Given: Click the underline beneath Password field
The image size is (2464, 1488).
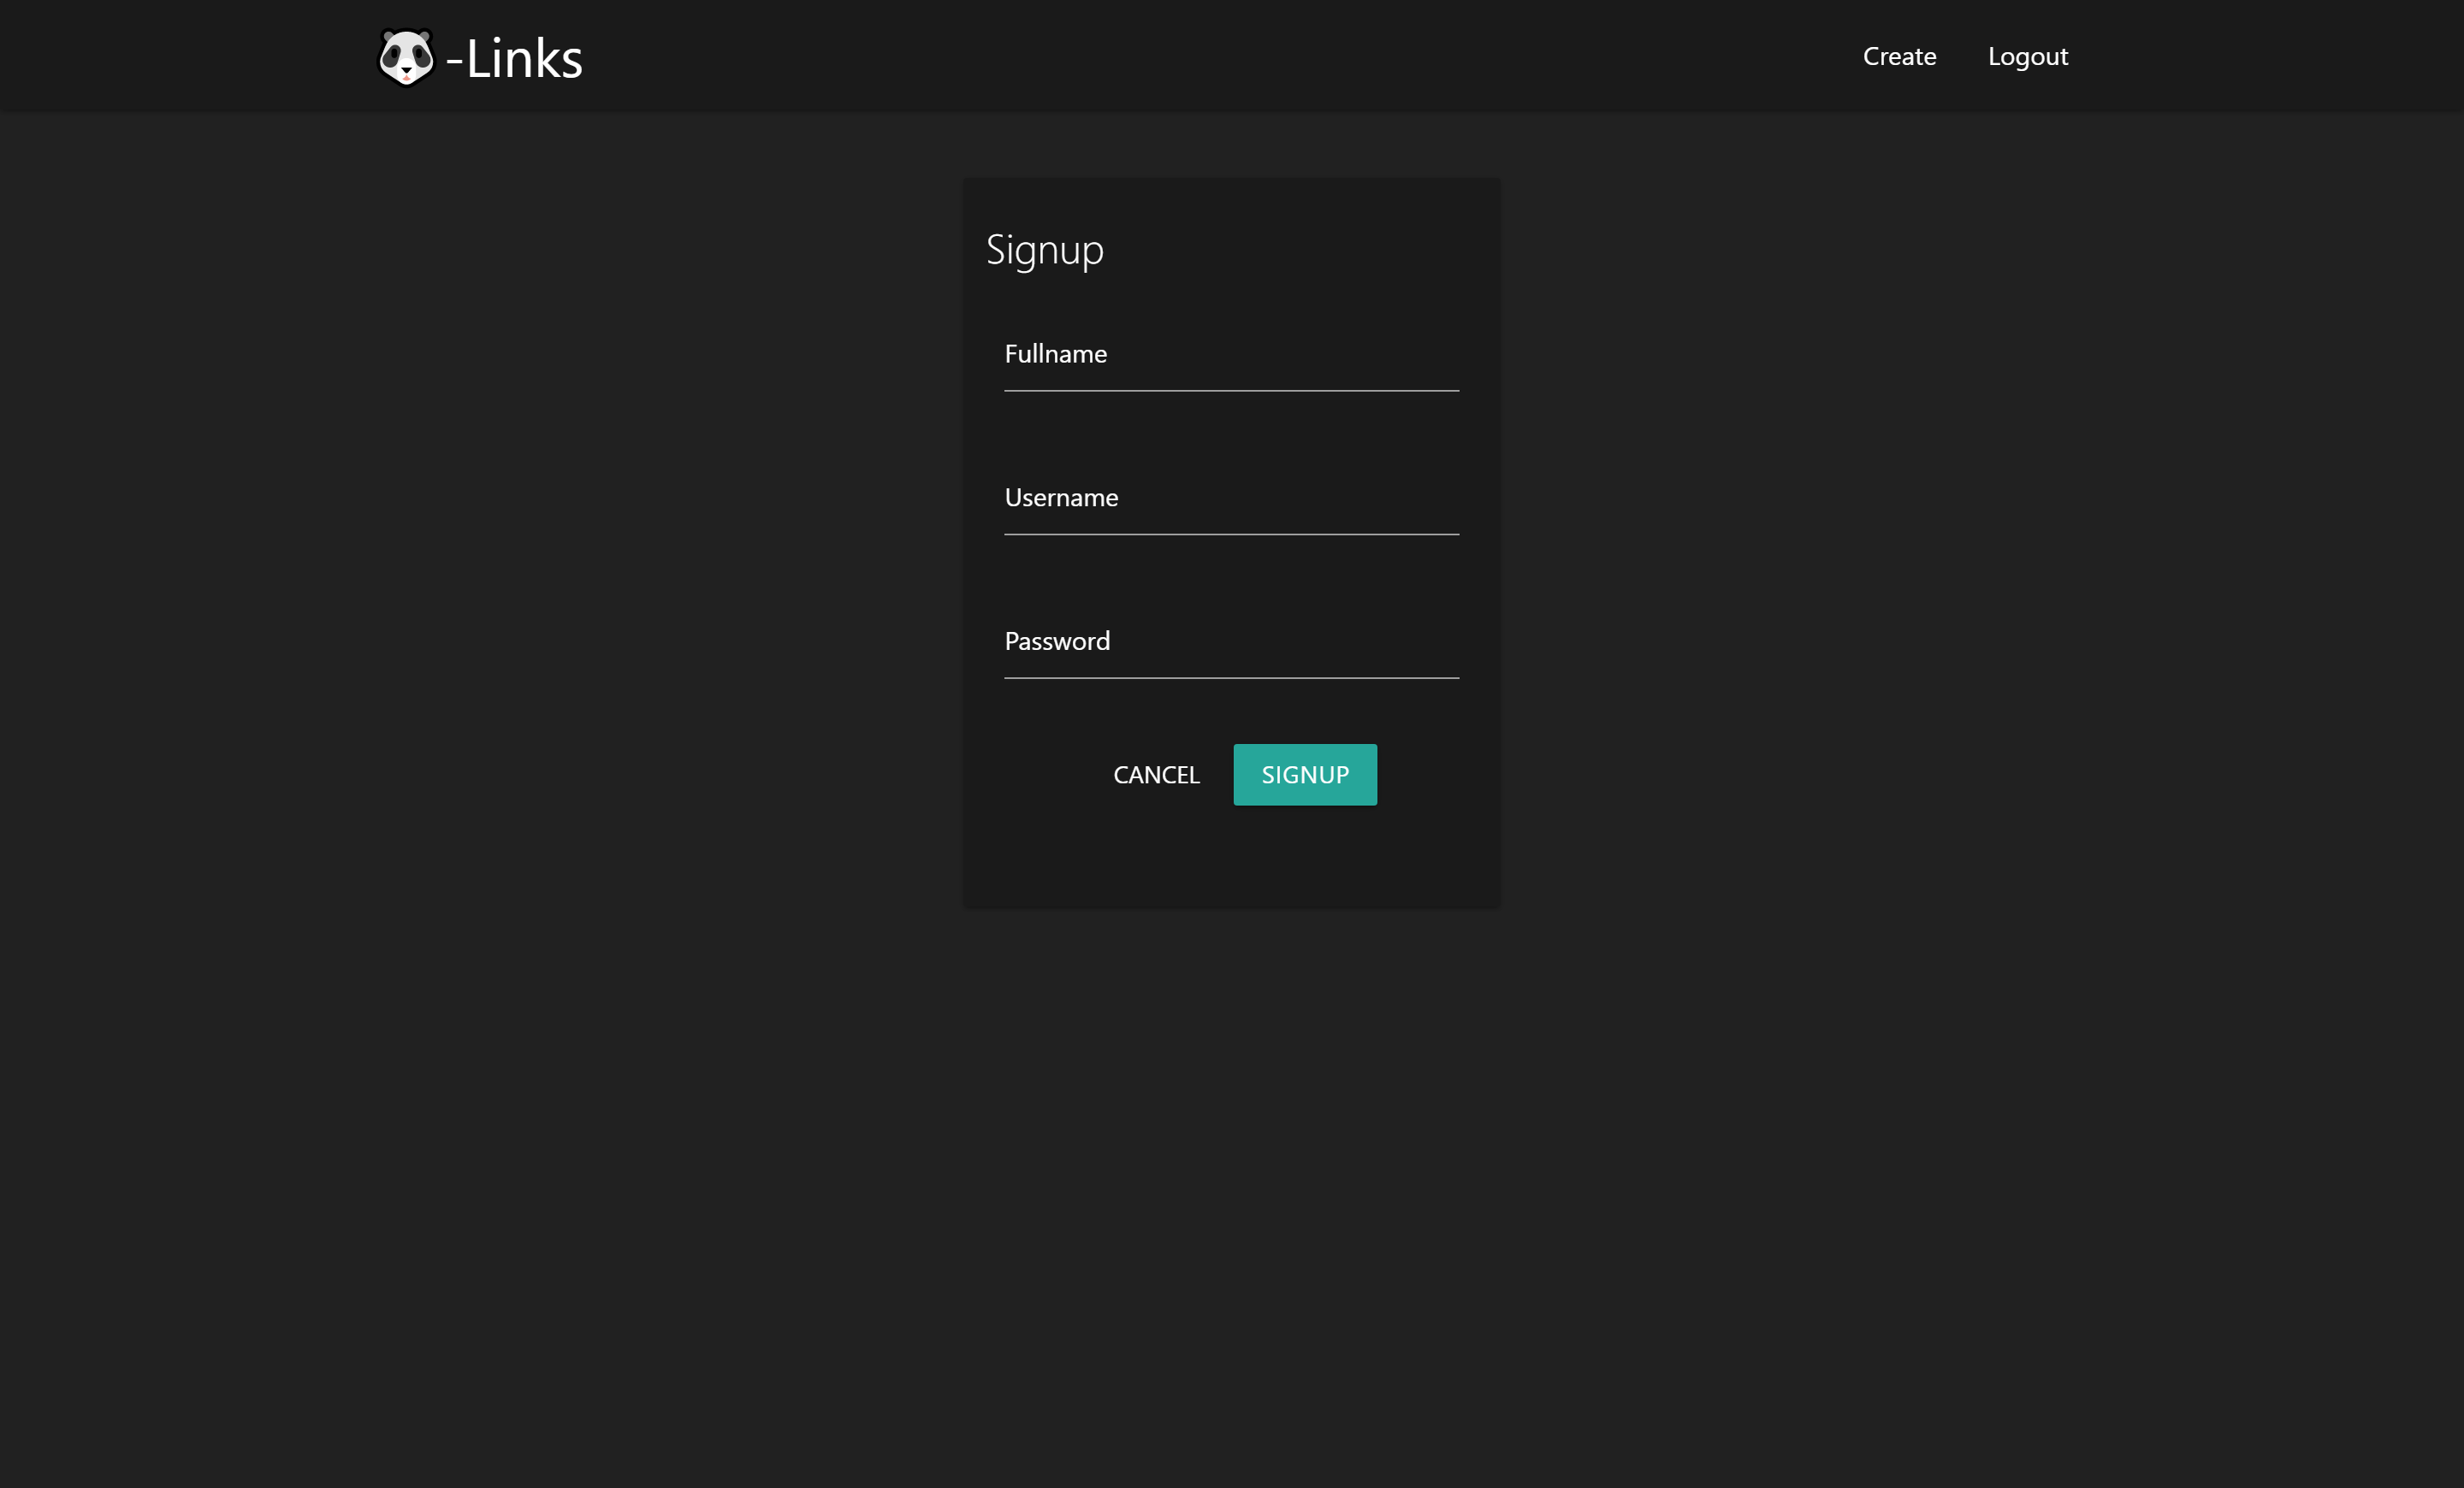Looking at the screenshot, I should (x=1231, y=678).
